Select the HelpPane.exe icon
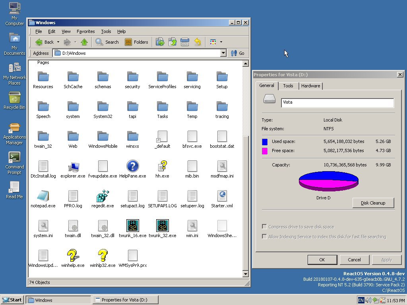407x305 pixels. tap(132, 166)
